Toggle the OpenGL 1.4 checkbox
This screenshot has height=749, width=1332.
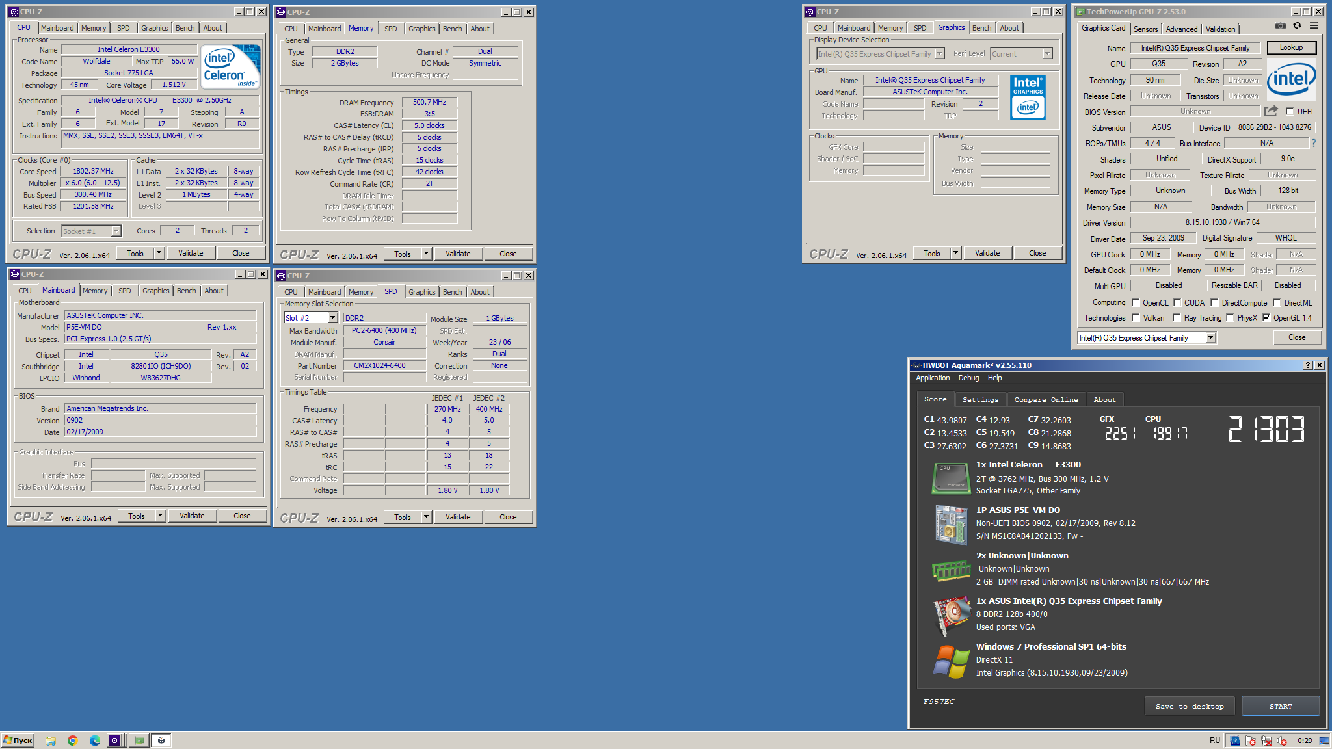point(1266,318)
